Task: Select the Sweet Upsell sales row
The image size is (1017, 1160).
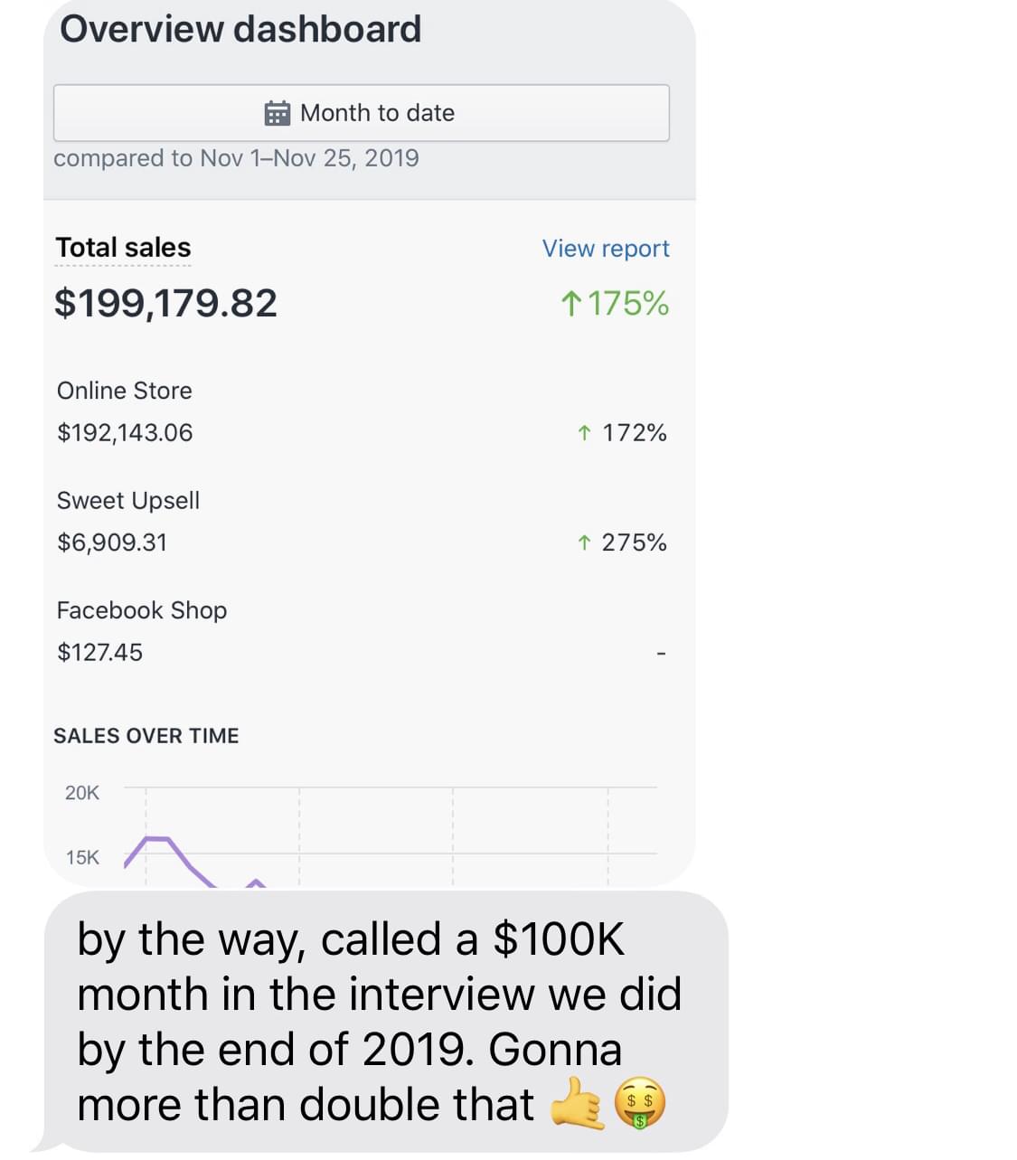Action: click(x=362, y=522)
